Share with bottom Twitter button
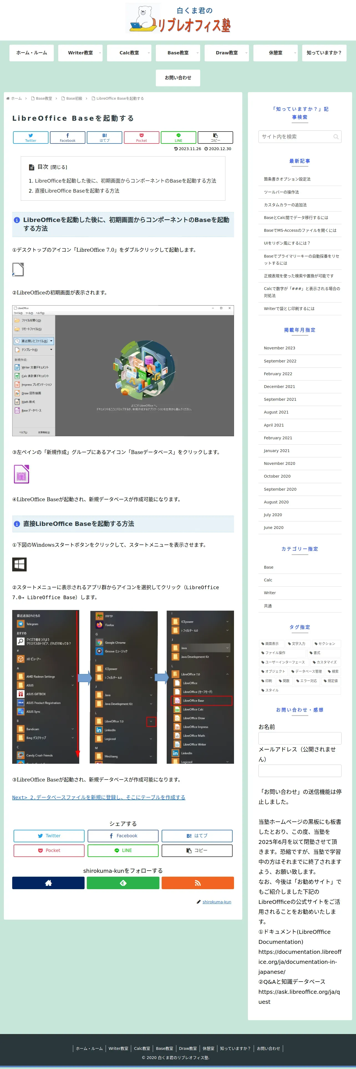The image size is (356, 1069). (x=49, y=836)
